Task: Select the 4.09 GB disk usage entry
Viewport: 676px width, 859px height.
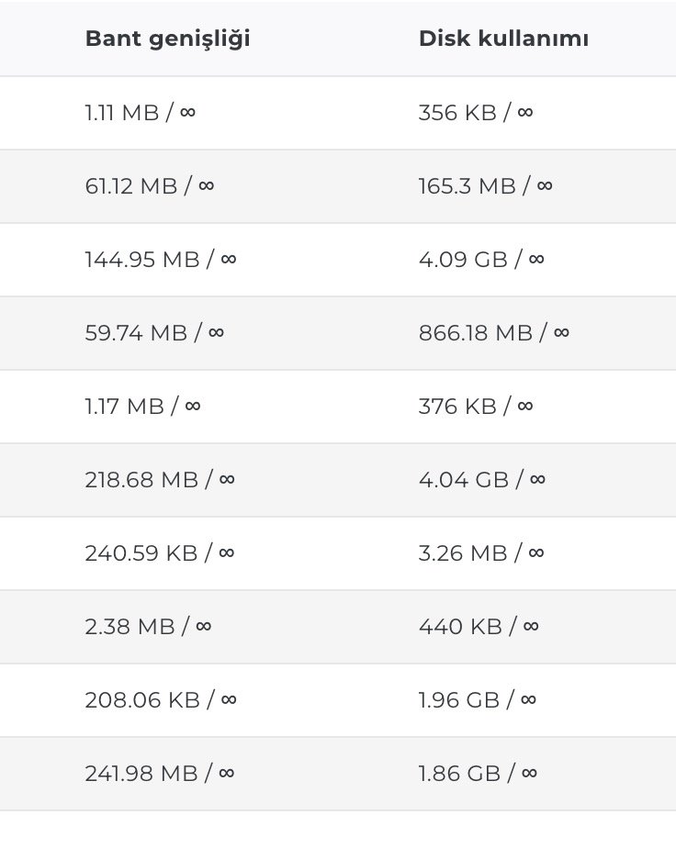Action: pos(481,260)
